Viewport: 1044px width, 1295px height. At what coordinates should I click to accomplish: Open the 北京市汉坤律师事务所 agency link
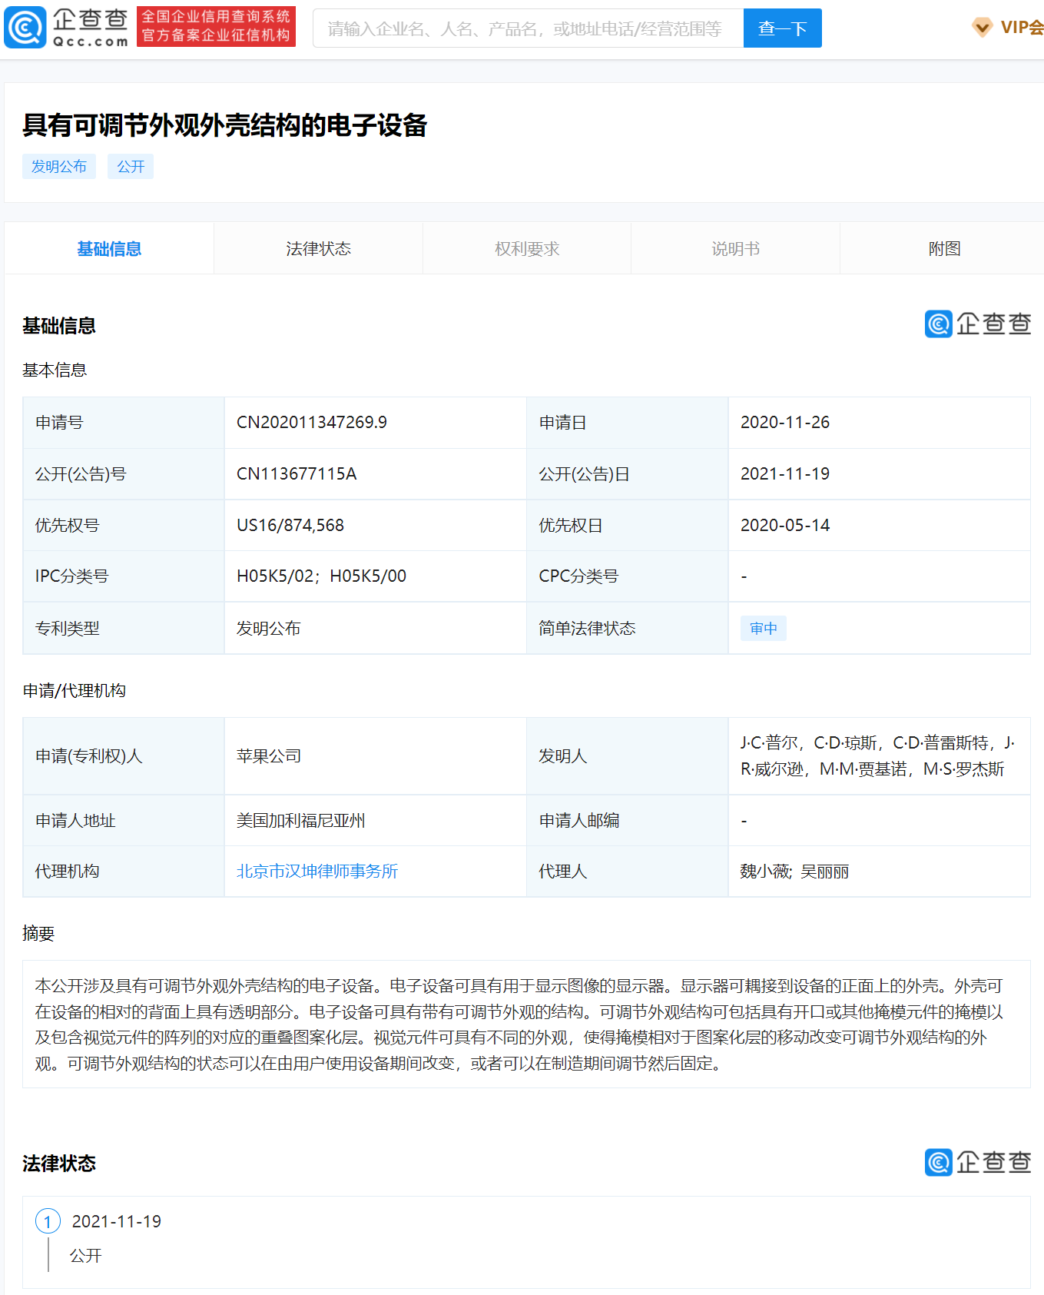point(317,872)
